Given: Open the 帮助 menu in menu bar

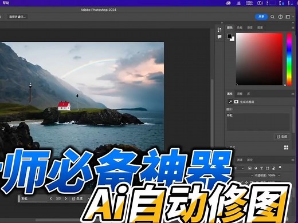Looking at the screenshot, I should coord(6,3).
